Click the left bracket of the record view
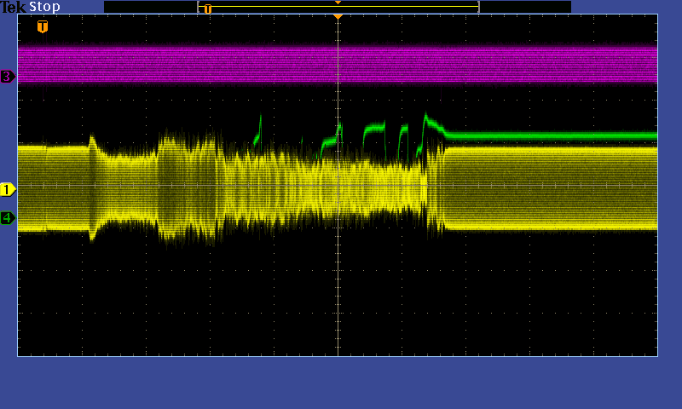The height and width of the screenshot is (409, 682). [199, 7]
